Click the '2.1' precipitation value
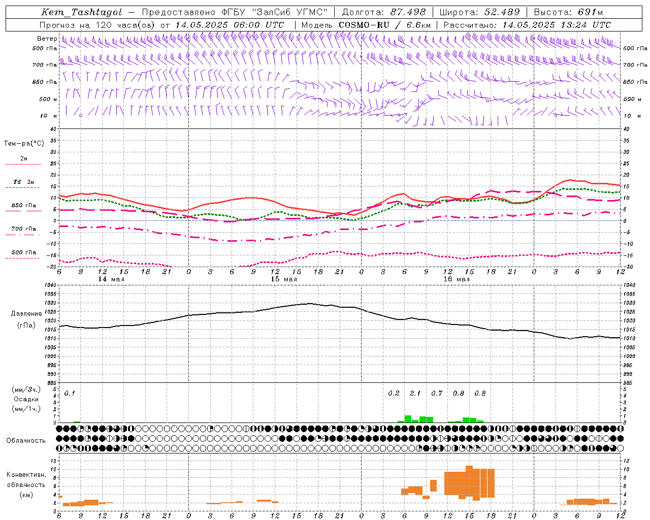The image size is (650, 520). click(x=415, y=394)
